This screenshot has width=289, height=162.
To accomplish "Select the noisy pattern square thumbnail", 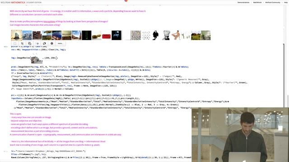I will point(136,35).
